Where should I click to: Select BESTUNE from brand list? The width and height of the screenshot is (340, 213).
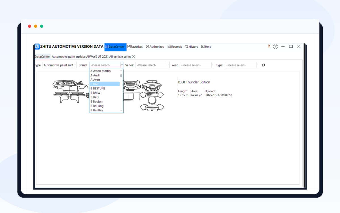[105, 88]
